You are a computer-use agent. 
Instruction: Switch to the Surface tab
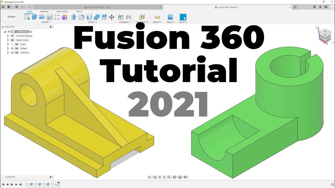pos(44,11)
